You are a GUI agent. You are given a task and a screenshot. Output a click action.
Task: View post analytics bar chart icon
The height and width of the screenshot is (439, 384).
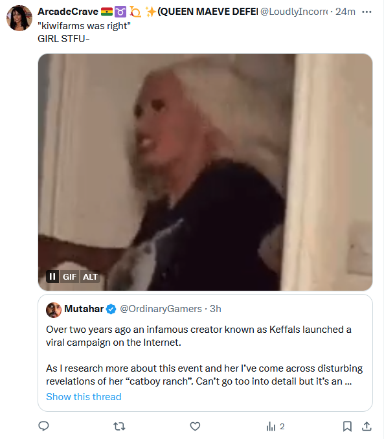271,427
